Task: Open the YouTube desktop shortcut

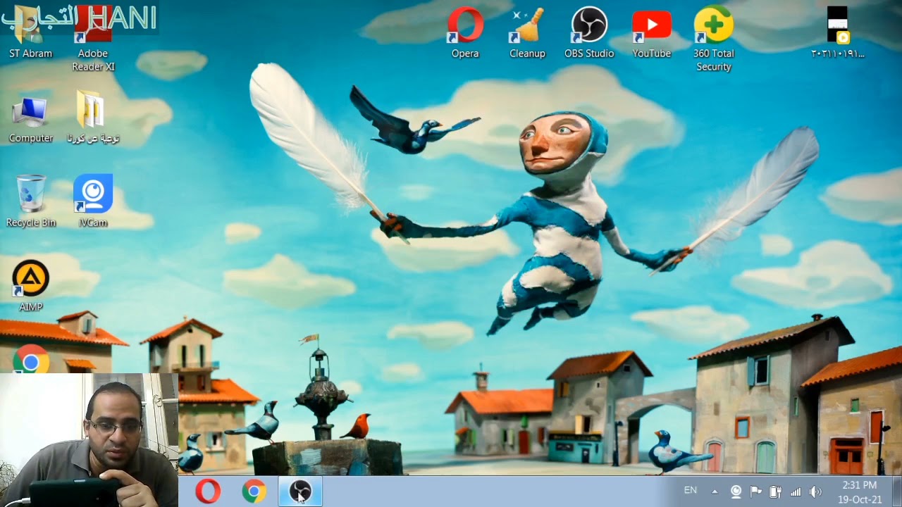Action: pyautogui.click(x=651, y=33)
